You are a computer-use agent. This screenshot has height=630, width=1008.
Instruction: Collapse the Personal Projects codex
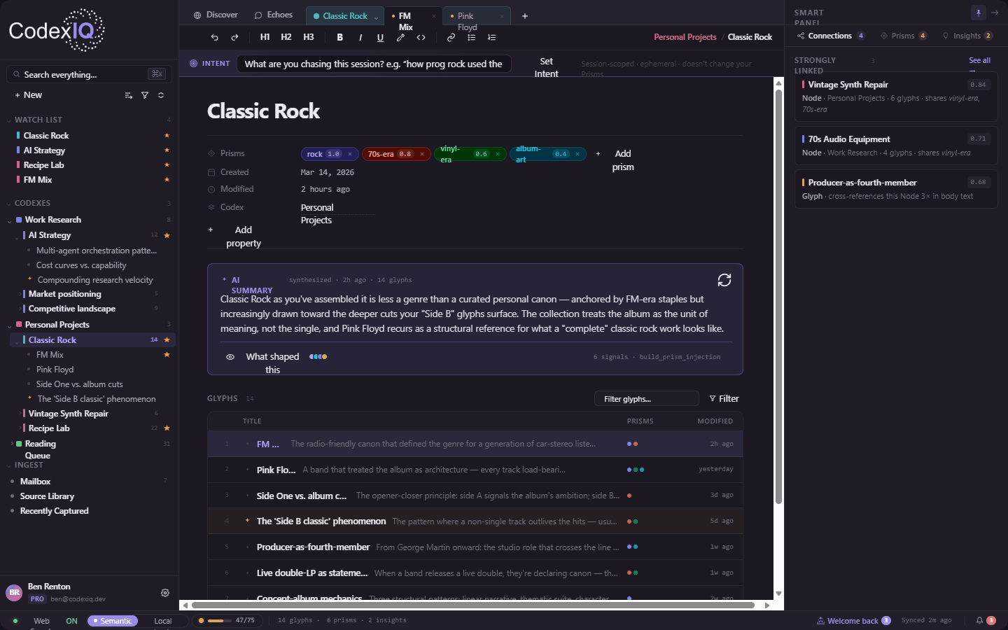9,325
